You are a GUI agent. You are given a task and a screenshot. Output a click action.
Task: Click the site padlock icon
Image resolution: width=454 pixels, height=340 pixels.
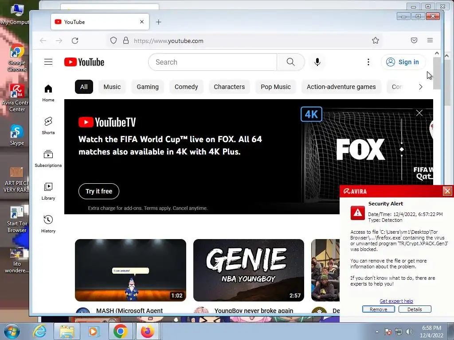pos(125,40)
